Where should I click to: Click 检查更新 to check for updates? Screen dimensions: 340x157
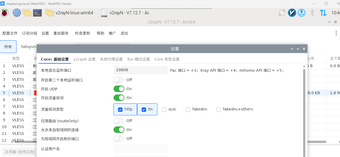pyautogui.click(x=83, y=33)
